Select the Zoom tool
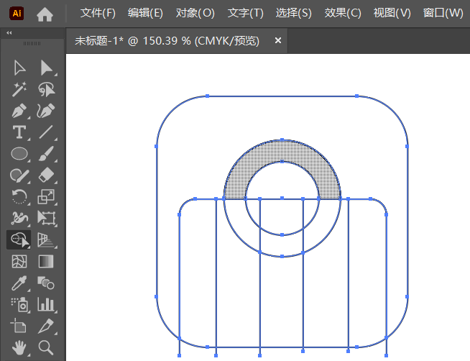This screenshot has height=361, width=470. point(46,348)
